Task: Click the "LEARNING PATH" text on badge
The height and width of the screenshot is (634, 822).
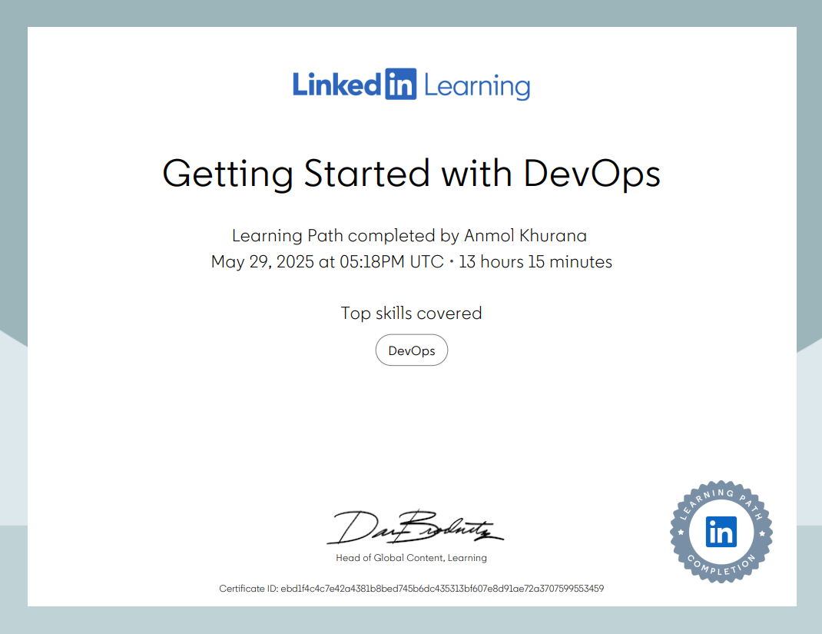Action: coord(721,493)
